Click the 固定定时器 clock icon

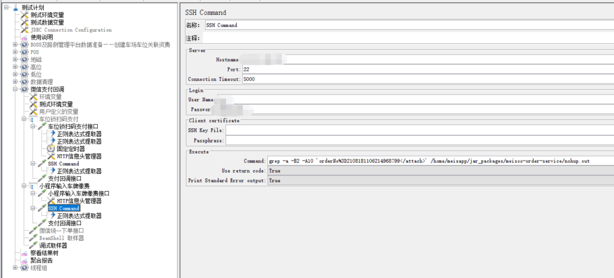click(51, 149)
